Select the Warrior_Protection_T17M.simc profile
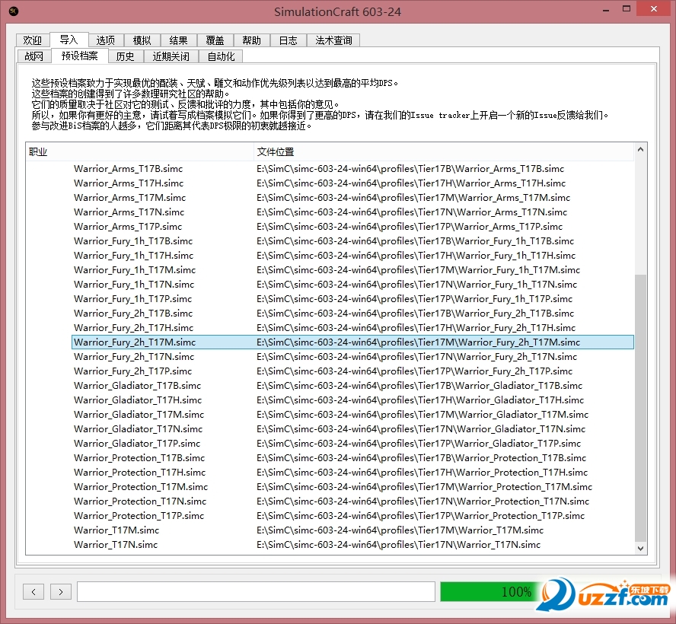The image size is (676, 624). pos(141,486)
